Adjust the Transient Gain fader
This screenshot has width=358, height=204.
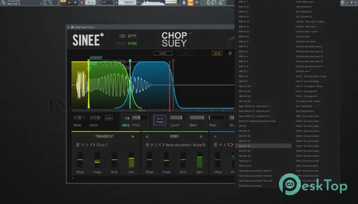click(131, 160)
